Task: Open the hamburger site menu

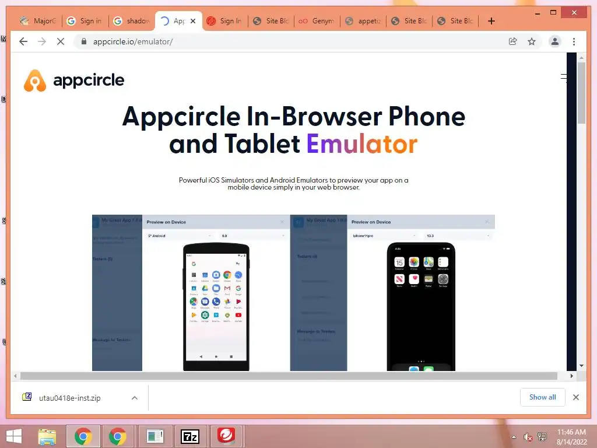Action: coord(564,78)
